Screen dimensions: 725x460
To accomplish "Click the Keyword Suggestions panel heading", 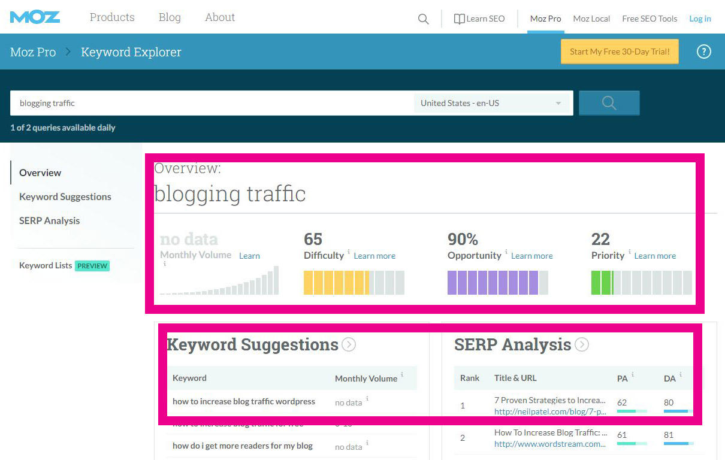I will click(x=252, y=344).
